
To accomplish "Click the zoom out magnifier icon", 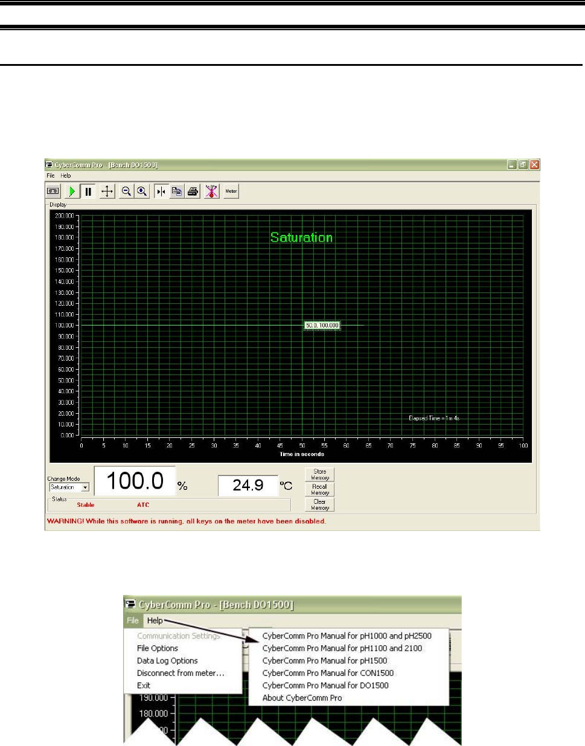I will [x=126, y=191].
